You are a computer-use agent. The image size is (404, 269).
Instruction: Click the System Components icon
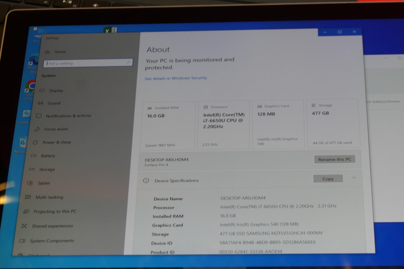(22, 241)
